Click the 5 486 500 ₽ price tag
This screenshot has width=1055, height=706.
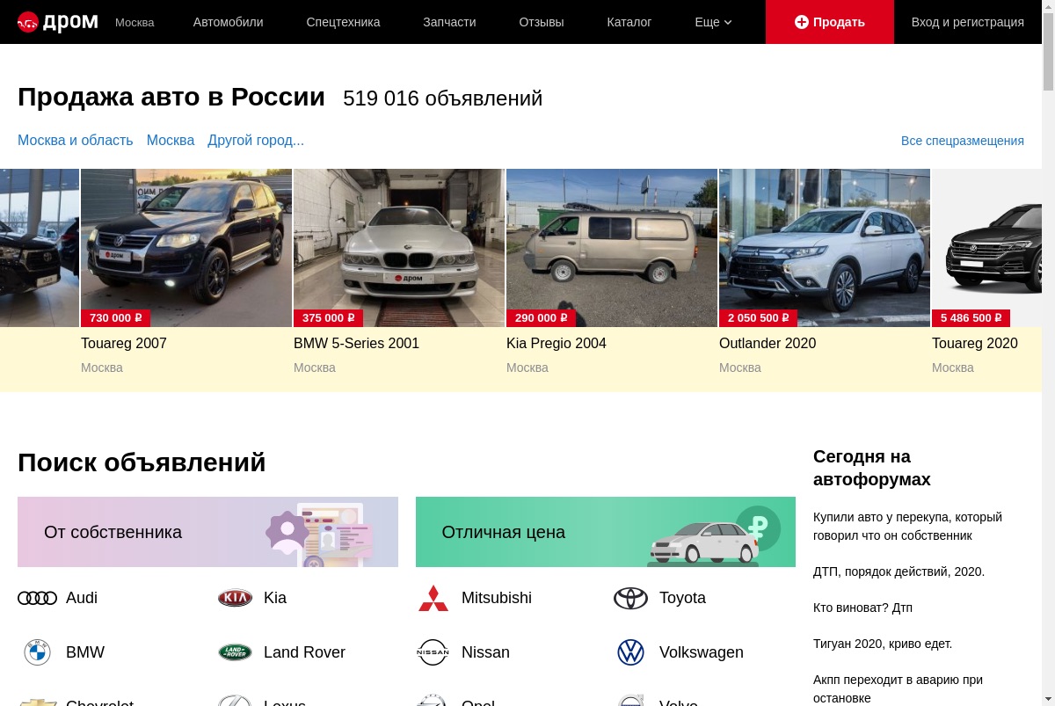pyautogui.click(x=971, y=318)
